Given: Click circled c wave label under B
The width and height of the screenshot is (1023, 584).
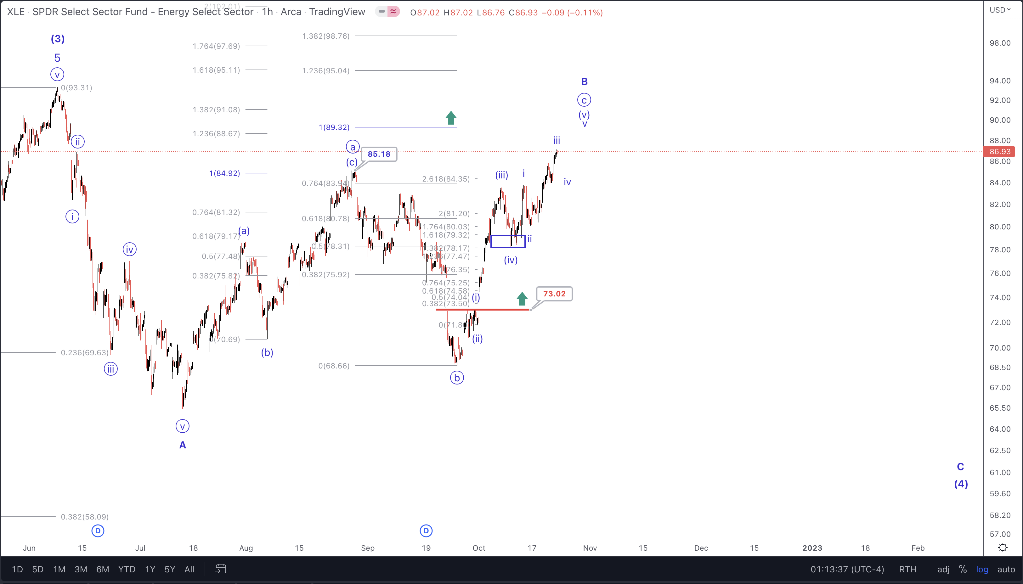Looking at the screenshot, I should coord(584,100).
